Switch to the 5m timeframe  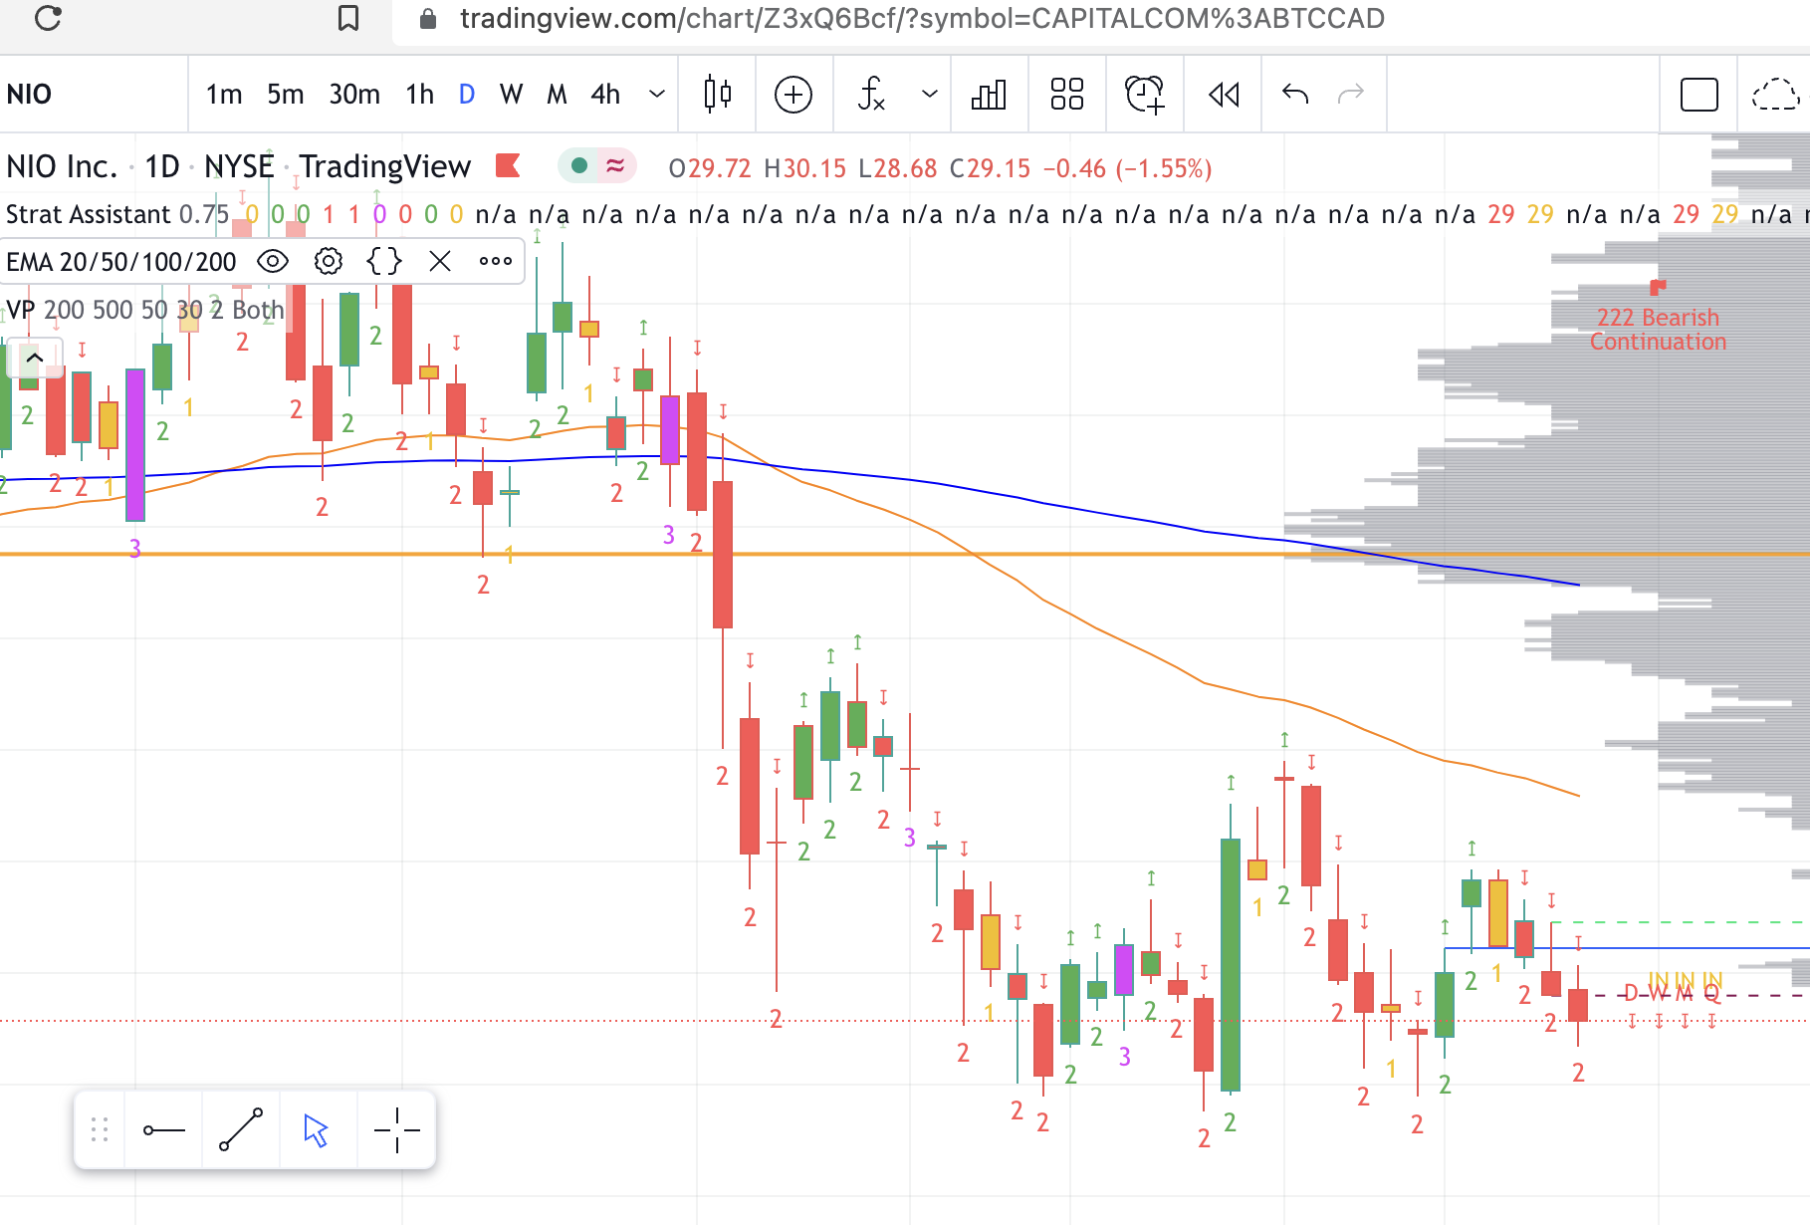click(286, 95)
